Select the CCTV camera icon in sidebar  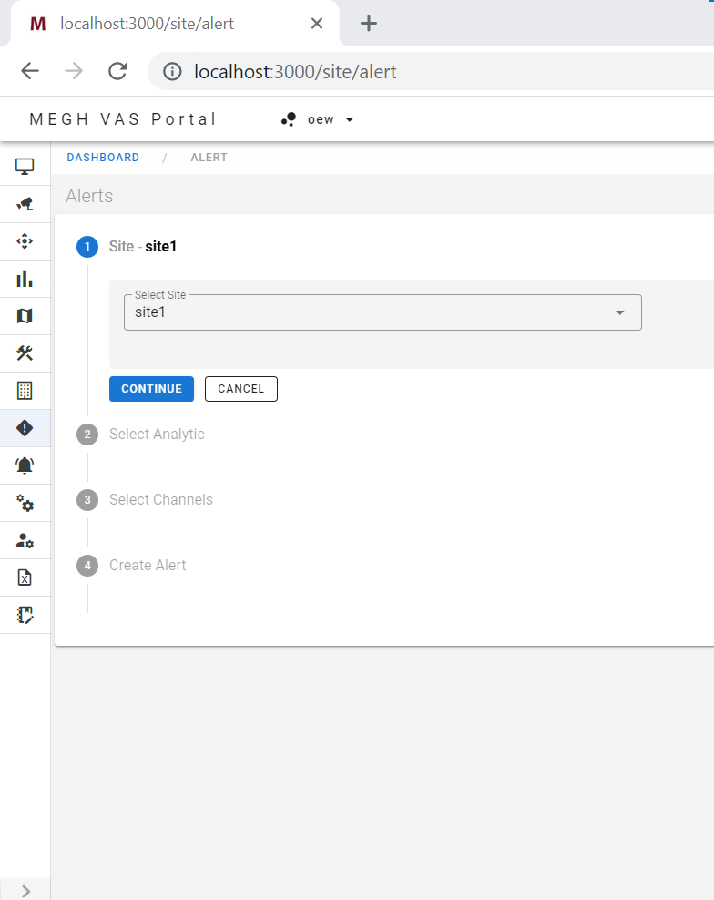point(25,203)
